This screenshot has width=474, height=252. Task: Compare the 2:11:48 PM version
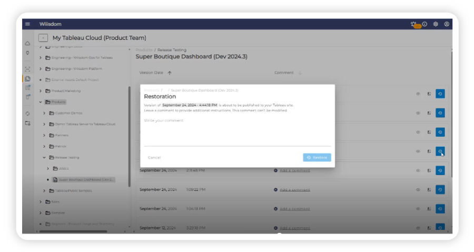(429, 170)
